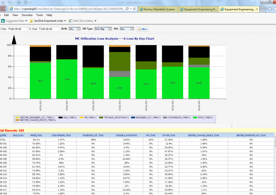276x195 pixels.
Task: Click the Web Slice Gallery icon
Action: coord(70,21)
